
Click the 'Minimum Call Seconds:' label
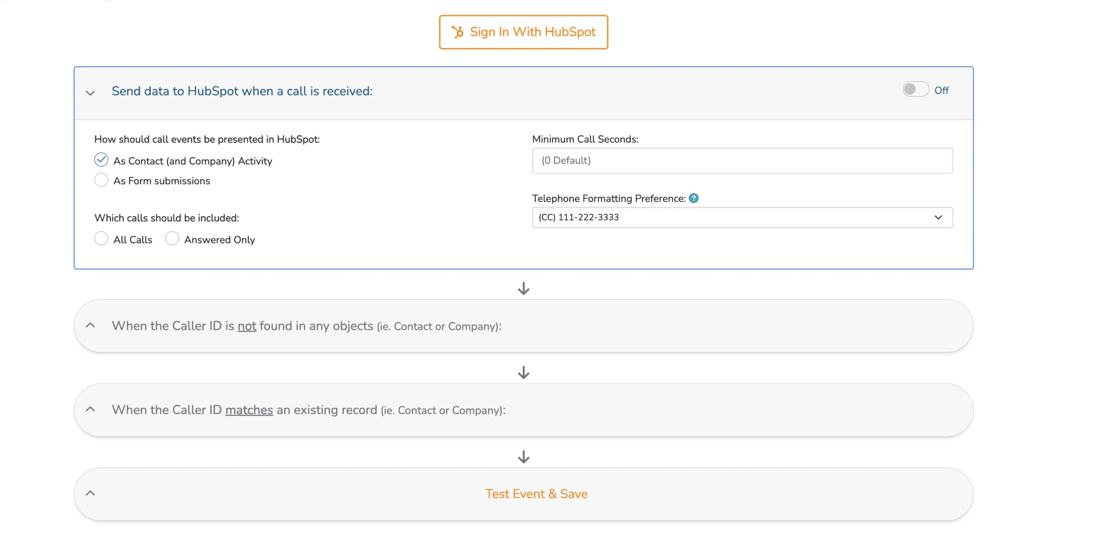(x=585, y=139)
